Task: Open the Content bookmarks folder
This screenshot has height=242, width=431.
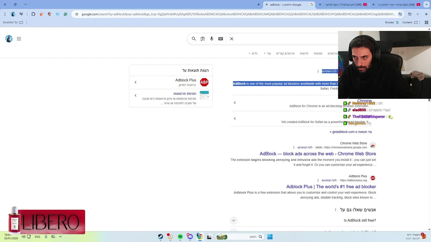Action: pos(410,23)
